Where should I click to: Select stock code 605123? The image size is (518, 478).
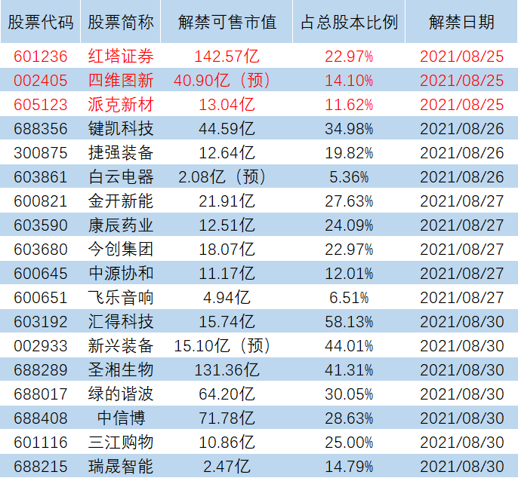click(40, 105)
